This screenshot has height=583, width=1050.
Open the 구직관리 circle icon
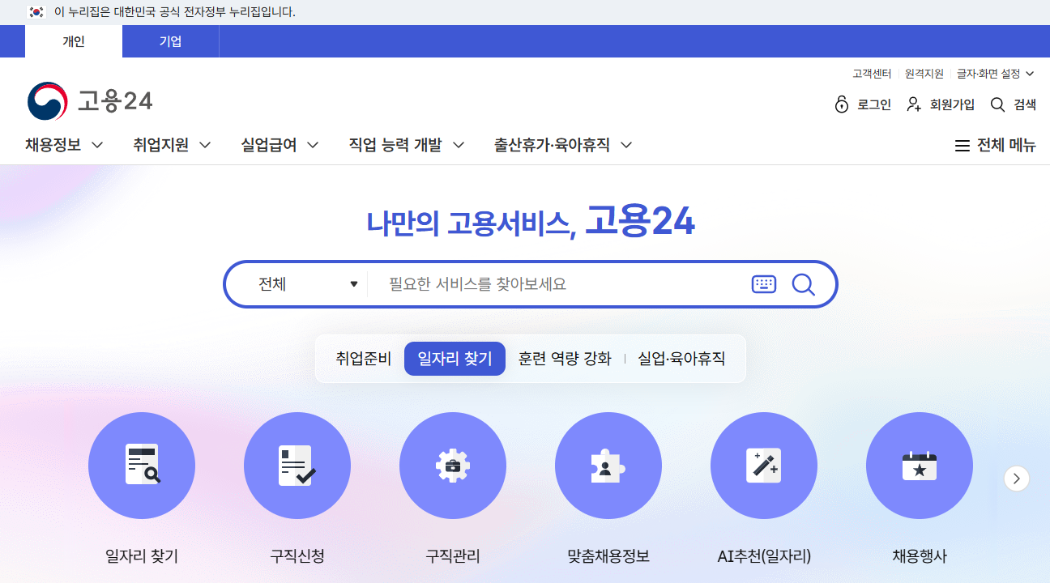coord(453,466)
